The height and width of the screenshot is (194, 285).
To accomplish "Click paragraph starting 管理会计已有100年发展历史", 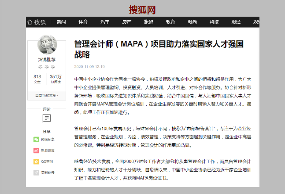I will tap(163, 137).
